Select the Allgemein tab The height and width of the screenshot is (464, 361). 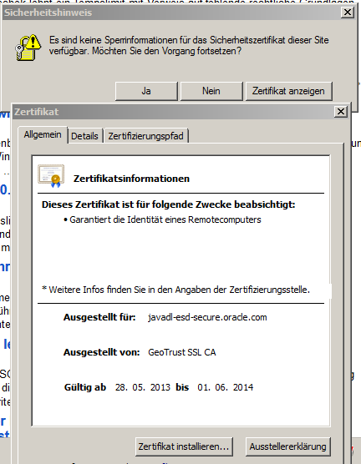[43, 134]
